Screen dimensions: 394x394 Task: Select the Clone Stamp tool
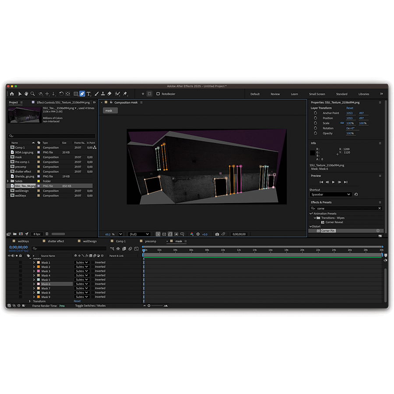tap(103, 94)
